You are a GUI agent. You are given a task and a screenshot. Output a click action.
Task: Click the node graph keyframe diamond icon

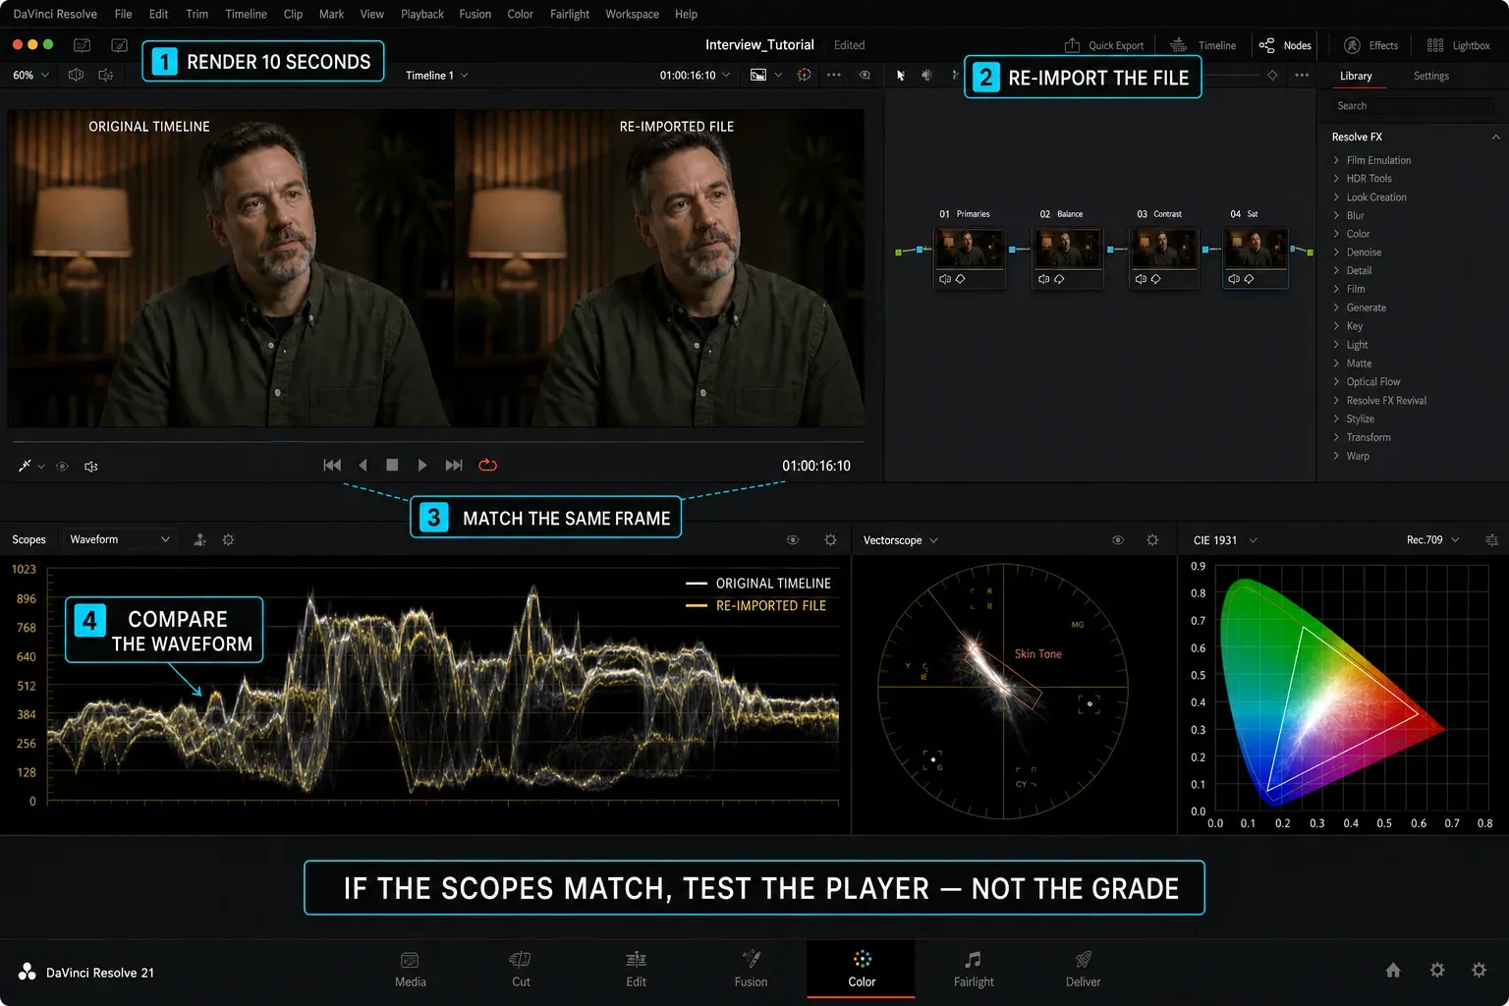pos(1272,75)
